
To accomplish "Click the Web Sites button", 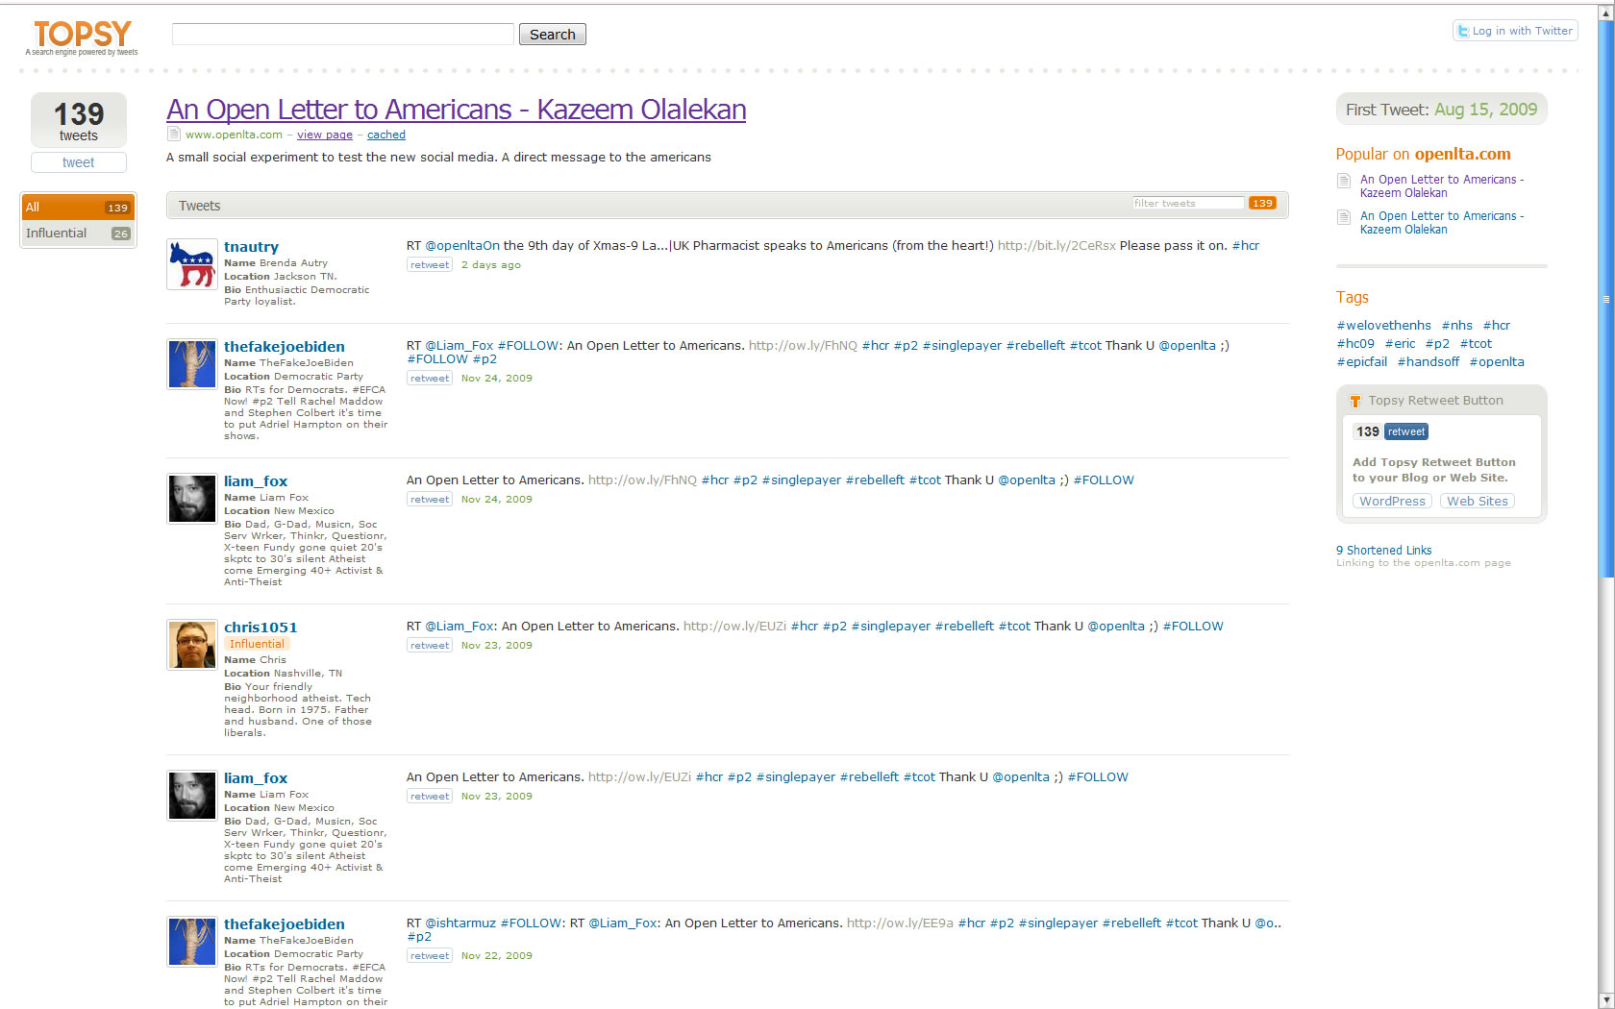I will coord(1478,502).
